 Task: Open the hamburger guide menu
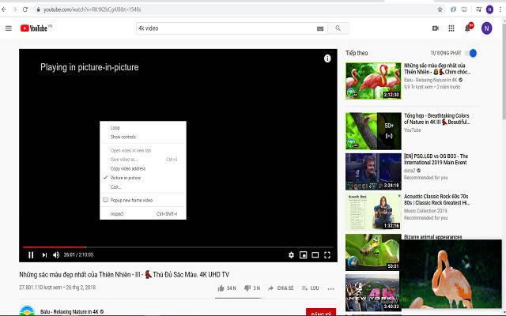[x=9, y=28]
